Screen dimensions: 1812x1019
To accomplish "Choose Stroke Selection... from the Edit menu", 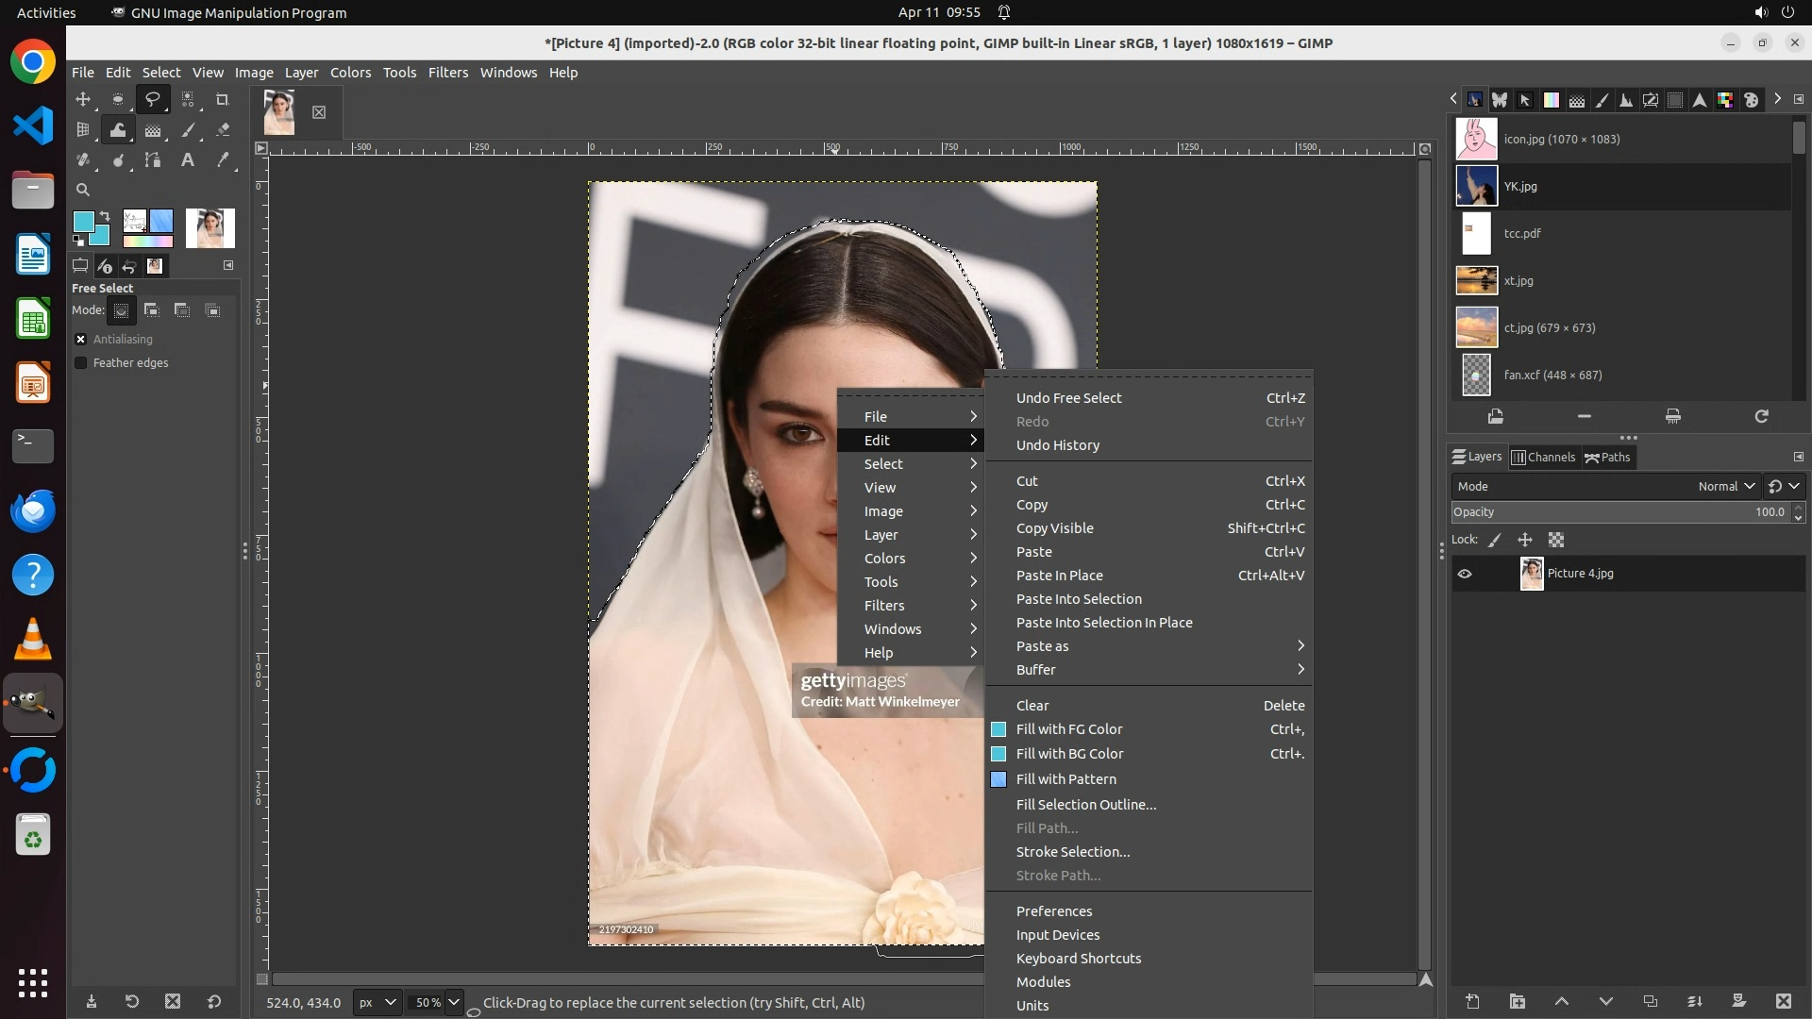I will (1073, 852).
